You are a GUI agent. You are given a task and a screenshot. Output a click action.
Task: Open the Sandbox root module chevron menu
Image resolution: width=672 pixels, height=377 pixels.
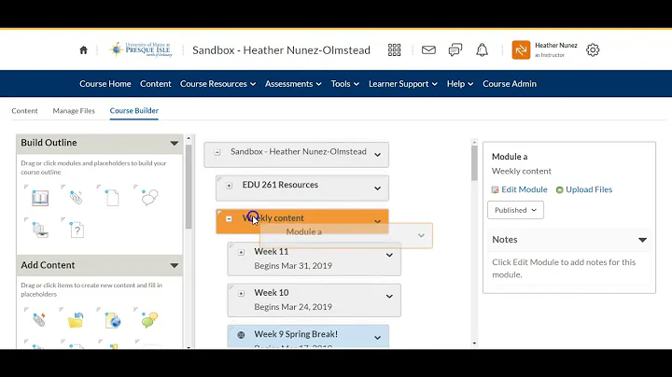click(x=378, y=155)
